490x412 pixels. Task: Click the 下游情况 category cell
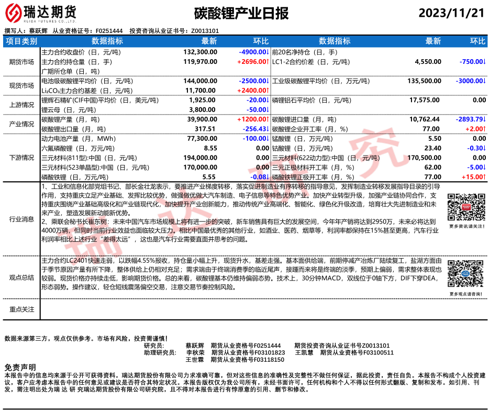point(21,158)
